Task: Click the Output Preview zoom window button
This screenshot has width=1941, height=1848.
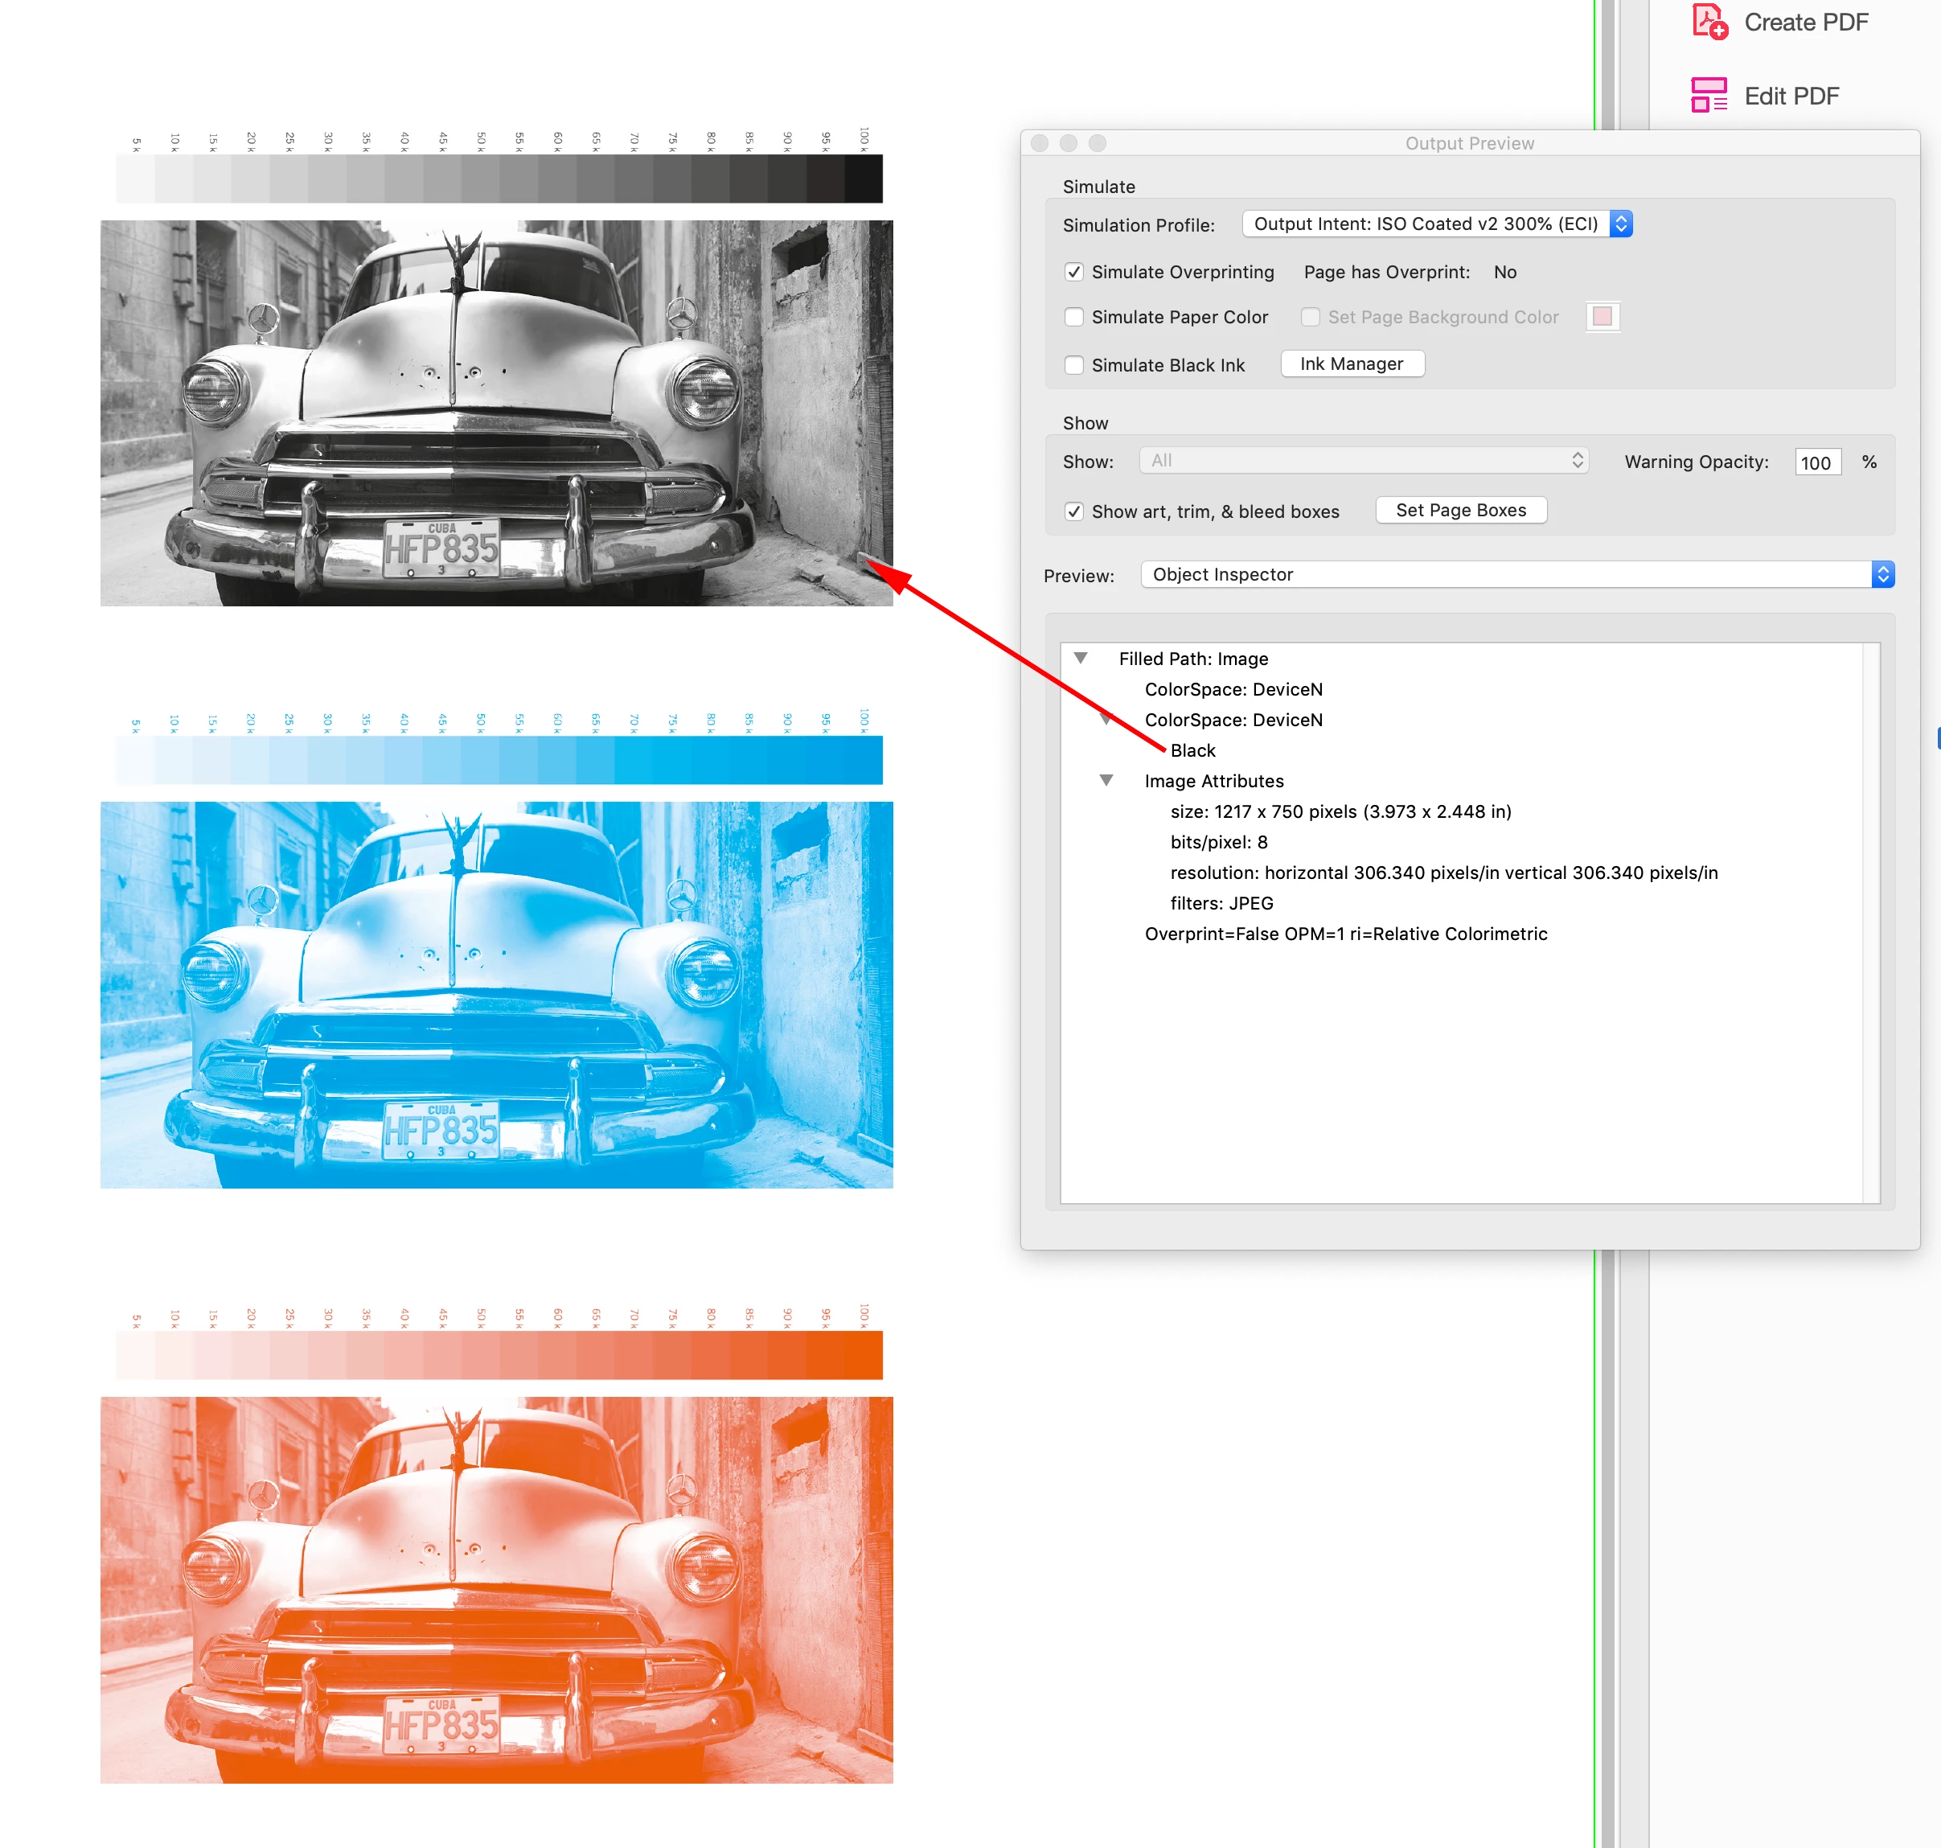Action: (x=1097, y=143)
